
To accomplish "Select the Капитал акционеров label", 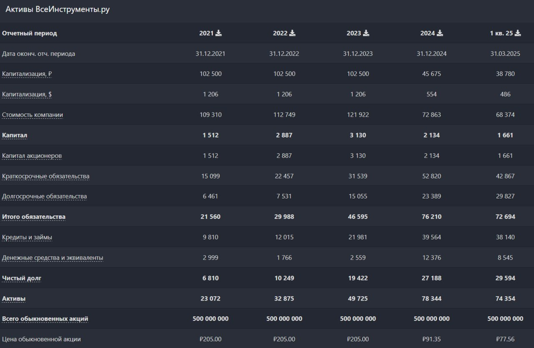I will tap(32, 156).
